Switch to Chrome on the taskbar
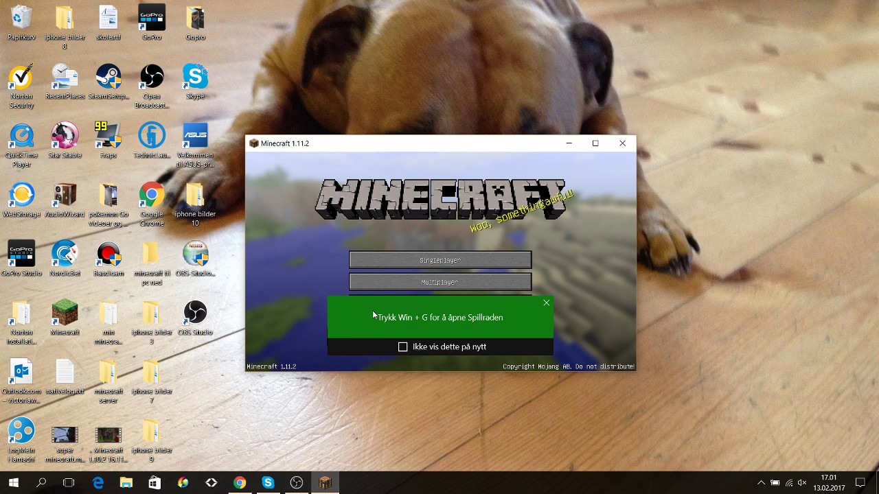This screenshot has width=879, height=494. (x=239, y=483)
